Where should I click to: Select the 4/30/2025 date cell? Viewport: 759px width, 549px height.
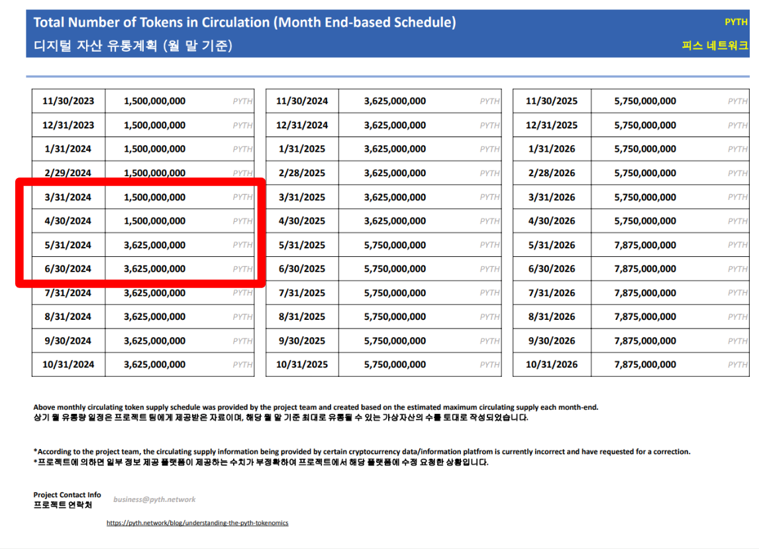[x=302, y=221]
